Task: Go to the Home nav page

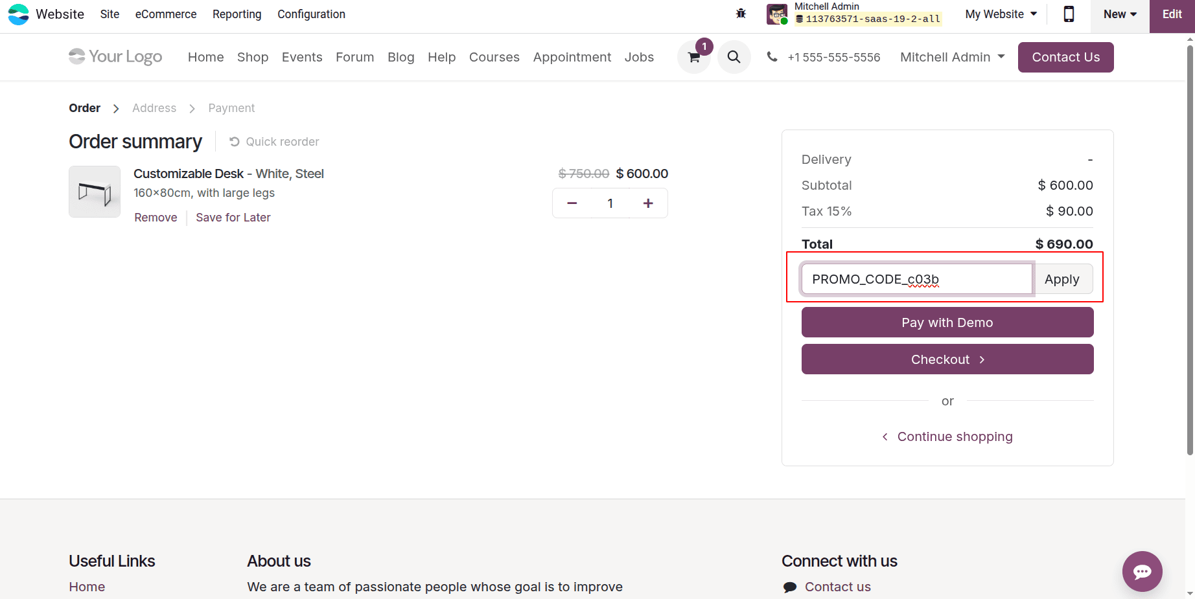Action: click(x=206, y=57)
